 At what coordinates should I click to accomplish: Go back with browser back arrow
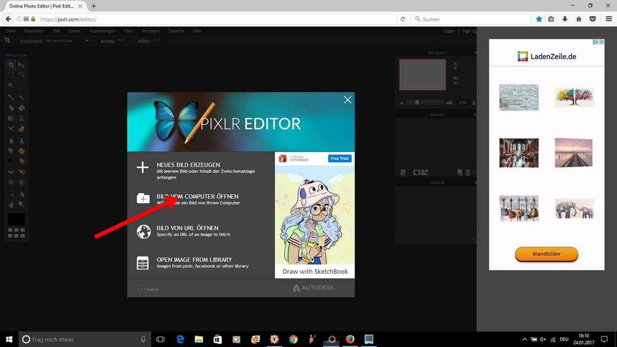point(8,19)
